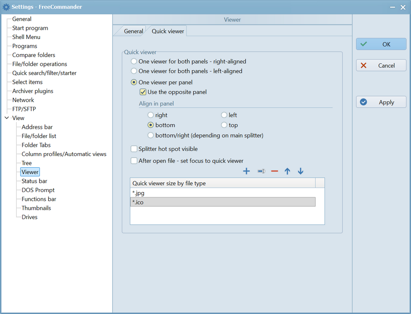
Task: Uncheck Use the opposite panel
Action: click(x=143, y=92)
